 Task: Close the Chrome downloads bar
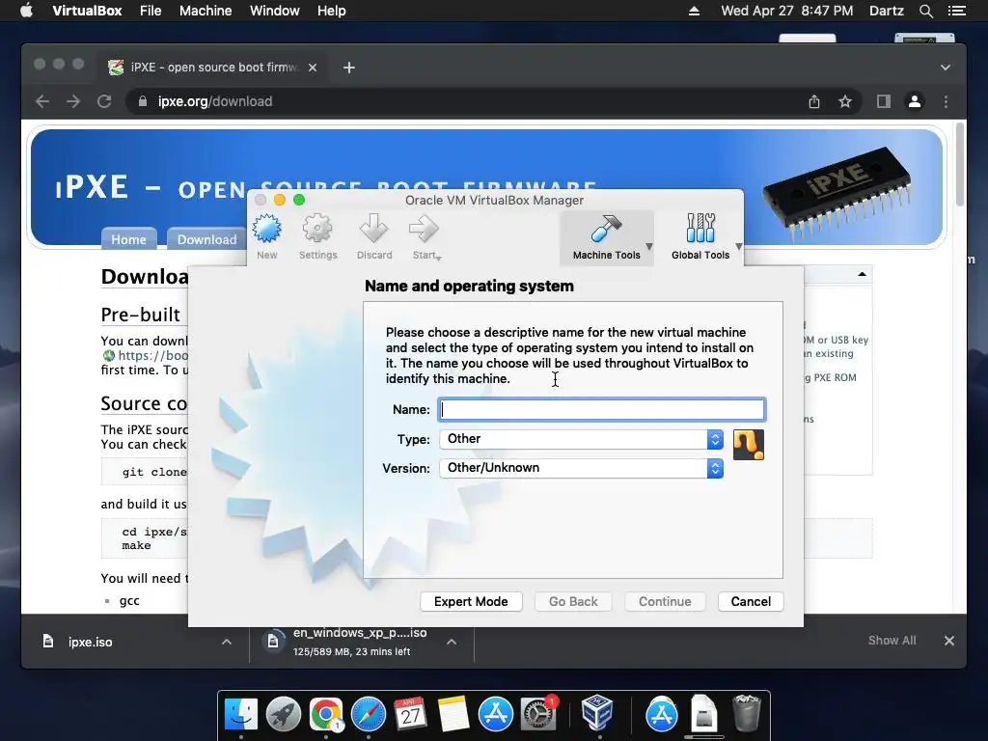point(949,641)
